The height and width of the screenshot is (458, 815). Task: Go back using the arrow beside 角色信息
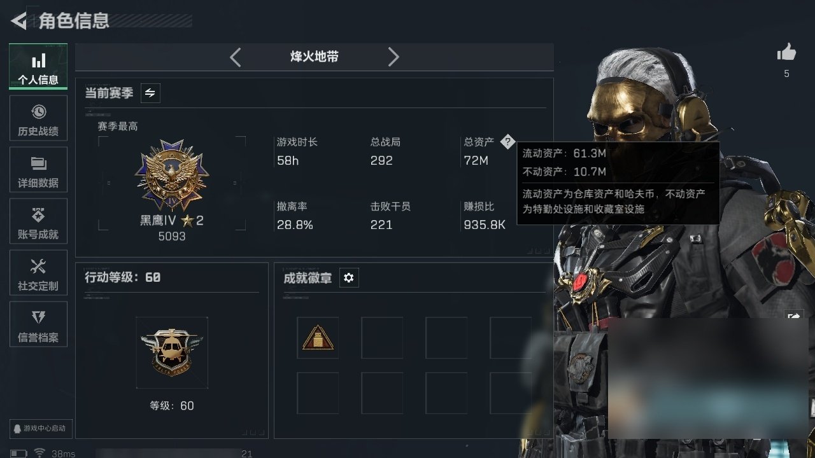click(x=19, y=21)
